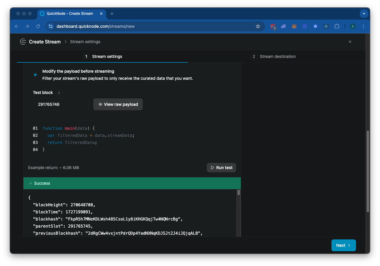Open the MetaMask fox extension
Viewport: 380px width, 266px height.
point(294,26)
